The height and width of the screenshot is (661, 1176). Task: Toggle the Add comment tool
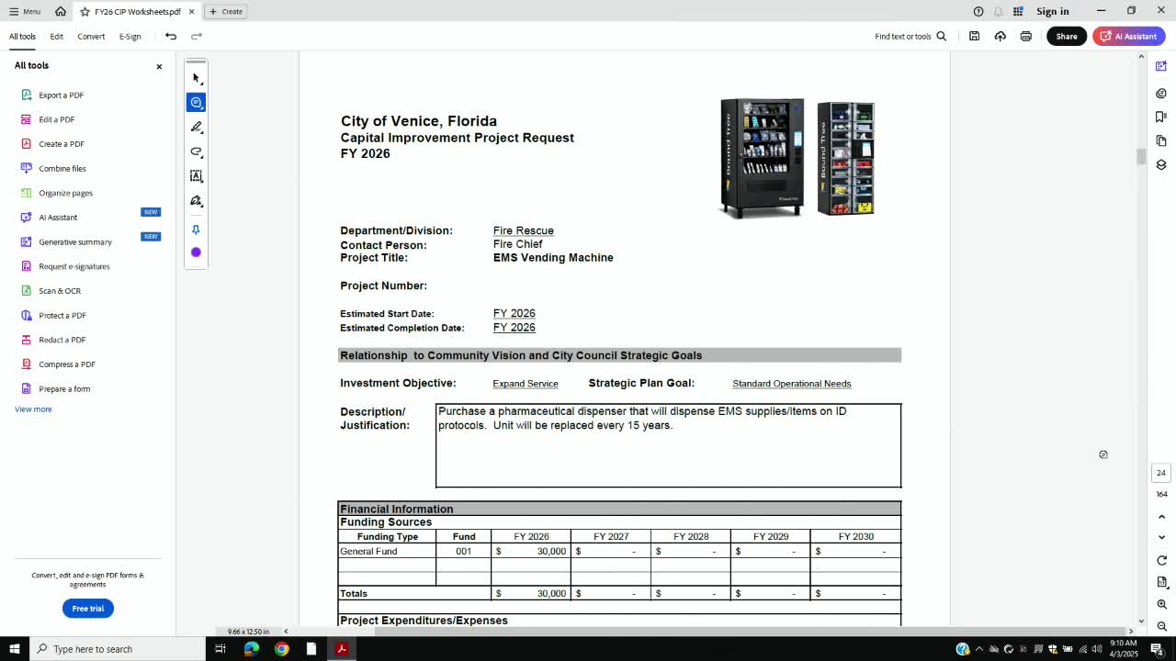coord(196,103)
